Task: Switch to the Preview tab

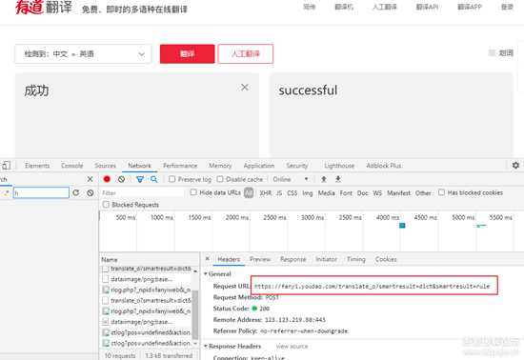Action: pyautogui.click(x=260, y=259)
